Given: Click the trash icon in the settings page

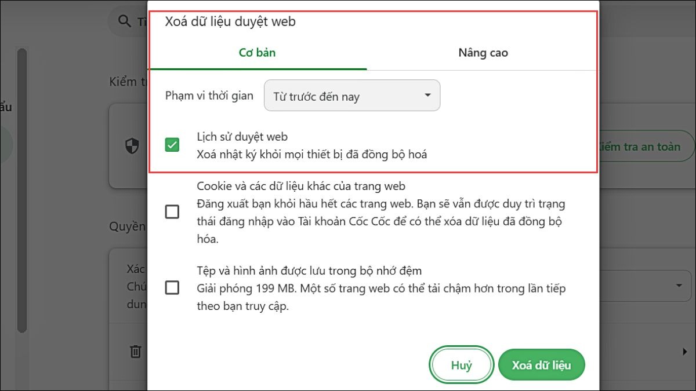Looking at the screenshot, I should [135, 351].
